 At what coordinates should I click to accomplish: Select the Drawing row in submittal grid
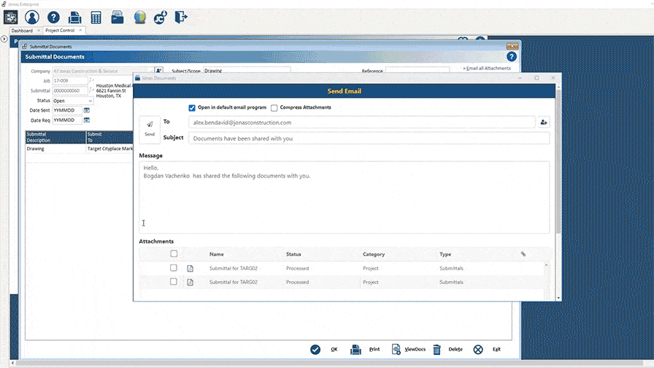click(80, 148)
